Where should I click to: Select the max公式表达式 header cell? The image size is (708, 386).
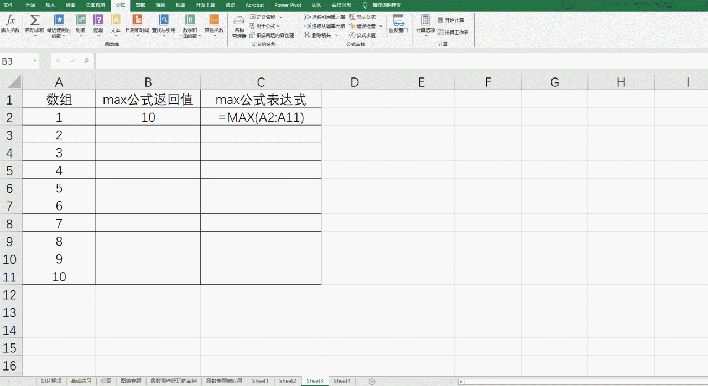click(261, 99)
